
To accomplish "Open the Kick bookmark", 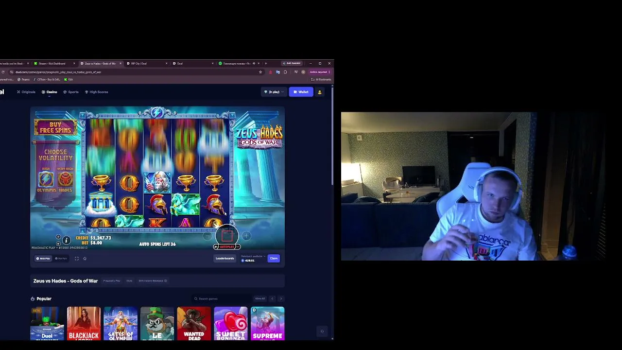I will [69, 79].
